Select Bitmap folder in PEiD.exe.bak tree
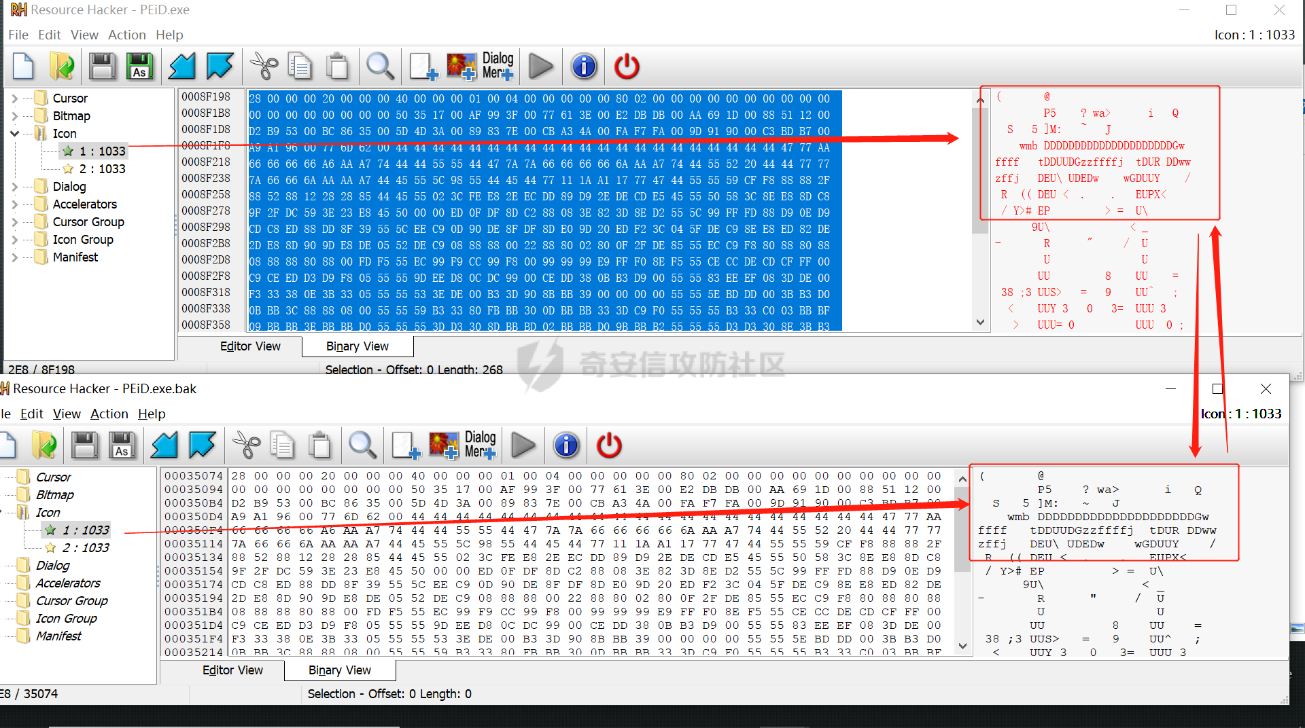The width and height of the screenshot is (1305, 728). (x=54, y=494)
